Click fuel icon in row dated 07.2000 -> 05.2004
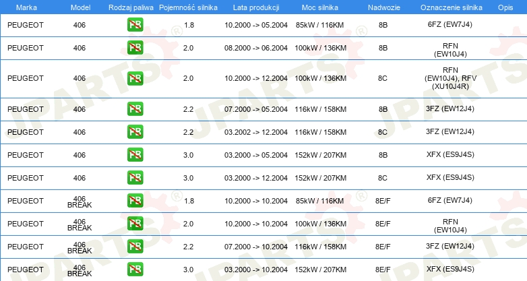 pyautogui.click(x=135, y=109)
